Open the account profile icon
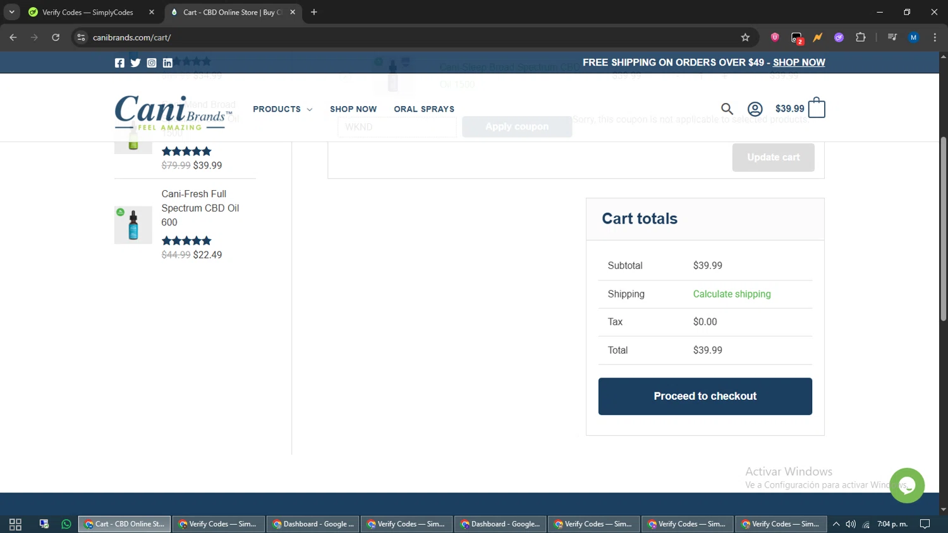Viewport: 948px width, 533px height. pos(755,109)
